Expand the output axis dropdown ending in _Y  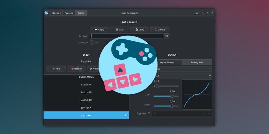tap(184, 76)
